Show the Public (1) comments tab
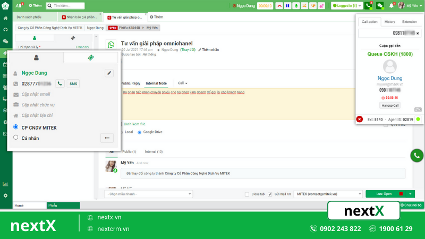The height and width of the screenshot is (239, 425). pos(129,152)
